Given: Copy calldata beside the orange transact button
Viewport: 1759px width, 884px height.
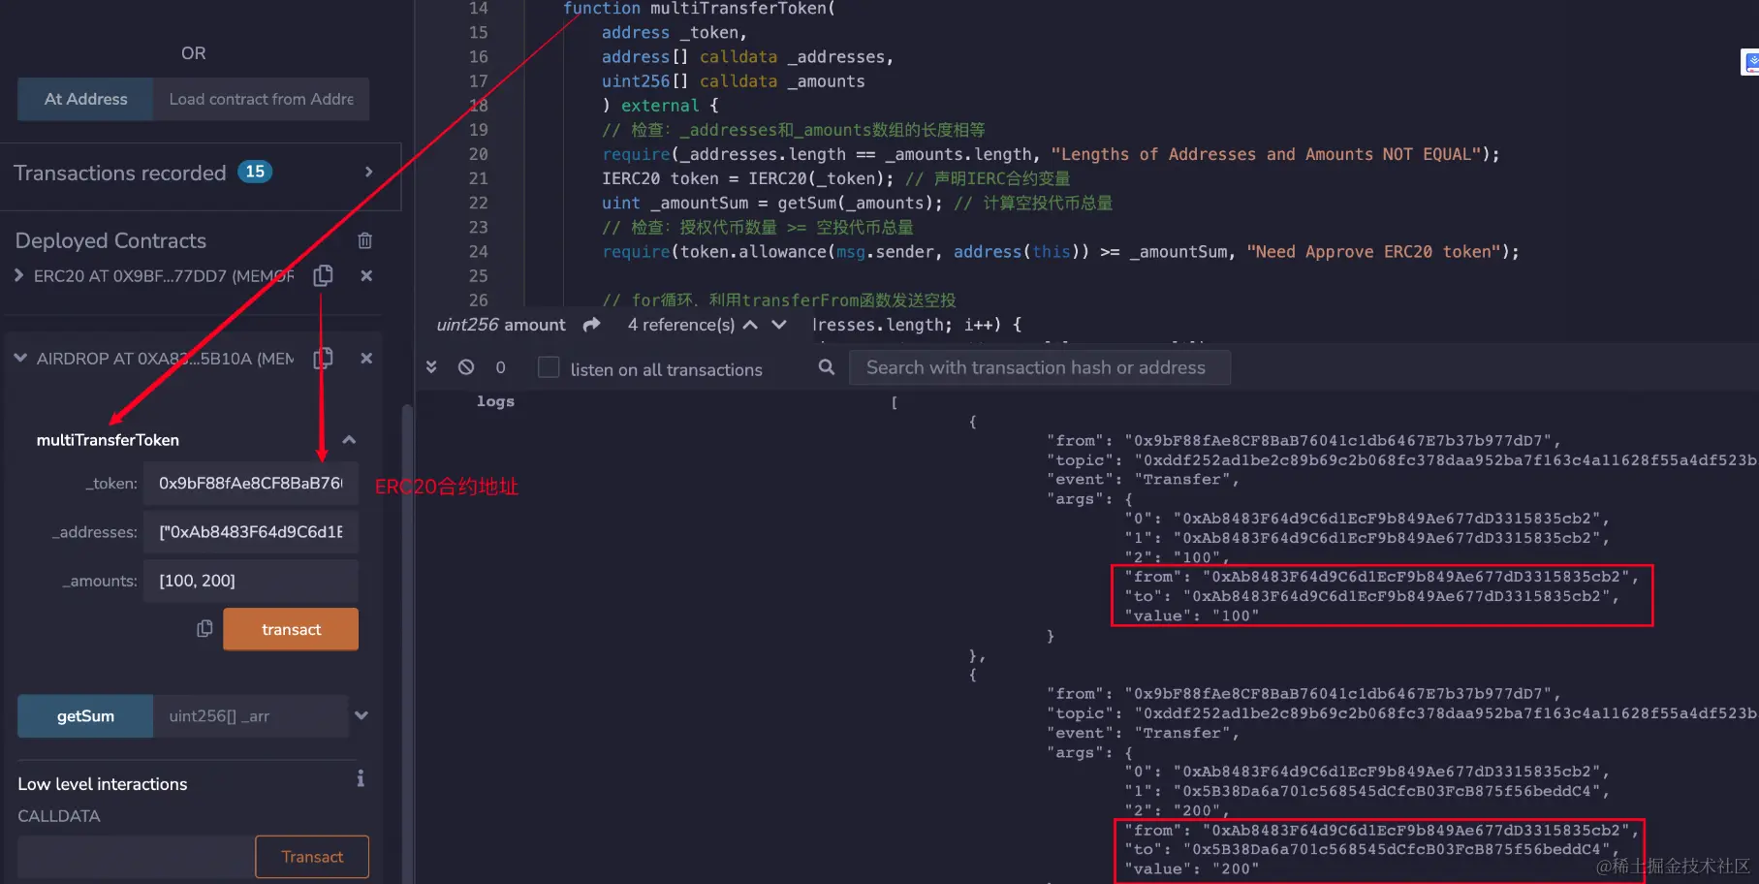Looking at the screenshot, I should click(x=204, y=629).
